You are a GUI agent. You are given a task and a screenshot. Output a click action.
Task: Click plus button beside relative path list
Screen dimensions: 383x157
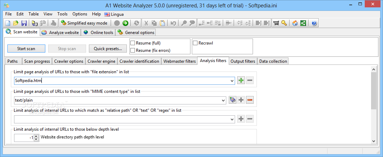pyautogui.click(x=241, y=119)
